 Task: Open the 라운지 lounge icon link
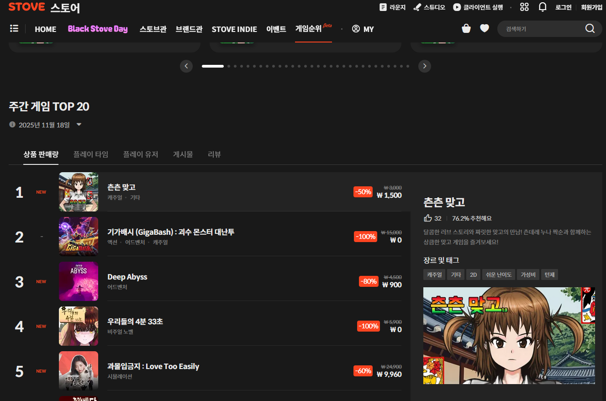pyautogui.click(x=392, y=7)
